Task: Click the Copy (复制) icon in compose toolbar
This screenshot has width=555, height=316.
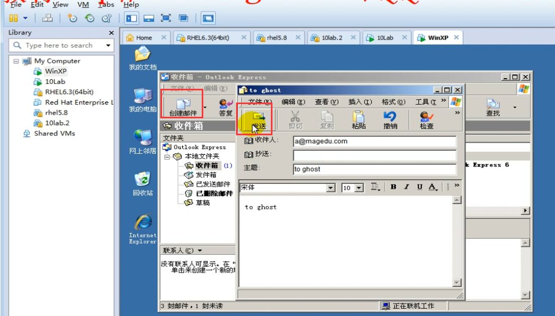Action: 327,120
